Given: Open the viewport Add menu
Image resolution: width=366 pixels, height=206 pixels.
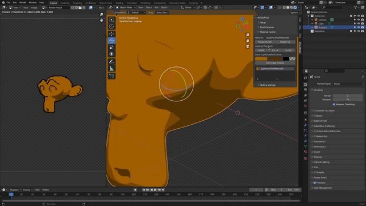Looking at the screenshot, I should point(156,7).
